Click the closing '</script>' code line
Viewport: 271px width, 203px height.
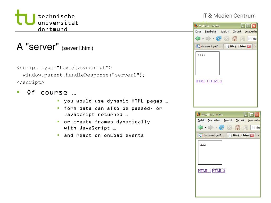[x=30, y=82]
